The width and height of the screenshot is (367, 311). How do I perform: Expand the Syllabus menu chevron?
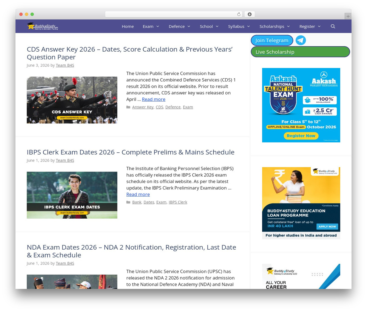[x=249, y=26]
